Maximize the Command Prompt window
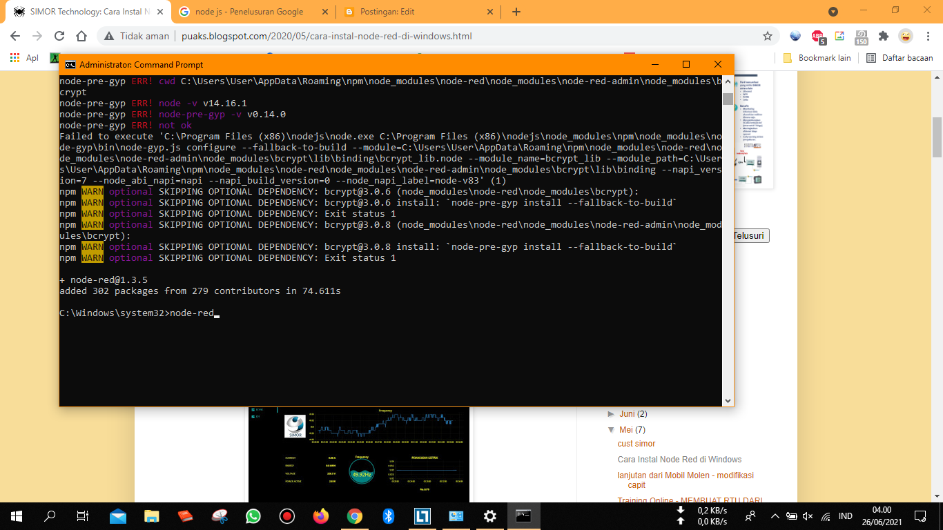Screen dimensions: 943x530 tap(686, 64)
